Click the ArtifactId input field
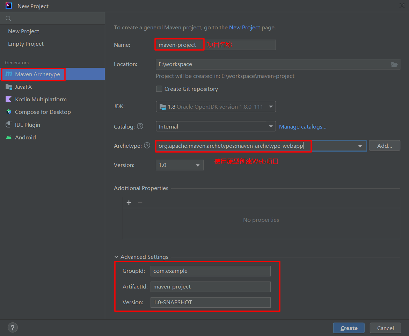409x336 pixels. click(x=211, y=287)
